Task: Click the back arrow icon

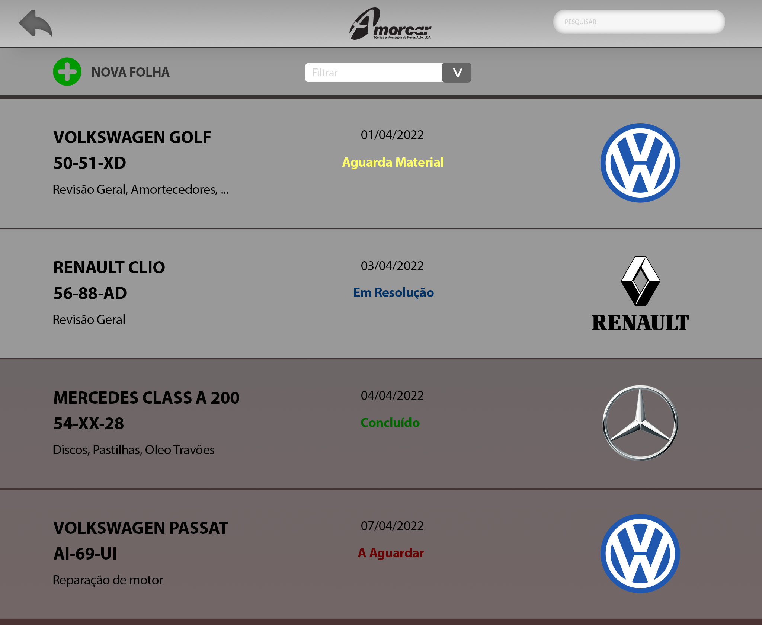Action: pos(35,23)
